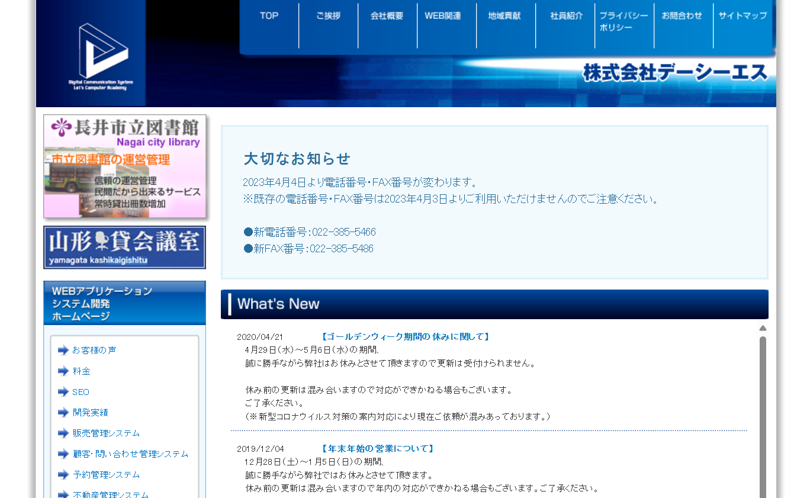810x498 pixels.
Task: Click the arrow icon beside お客様の声
Action: [63, 350]
